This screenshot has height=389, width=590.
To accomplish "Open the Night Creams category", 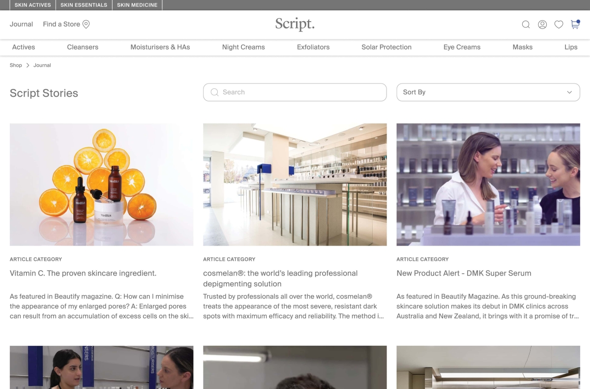I will click(243, 47).
